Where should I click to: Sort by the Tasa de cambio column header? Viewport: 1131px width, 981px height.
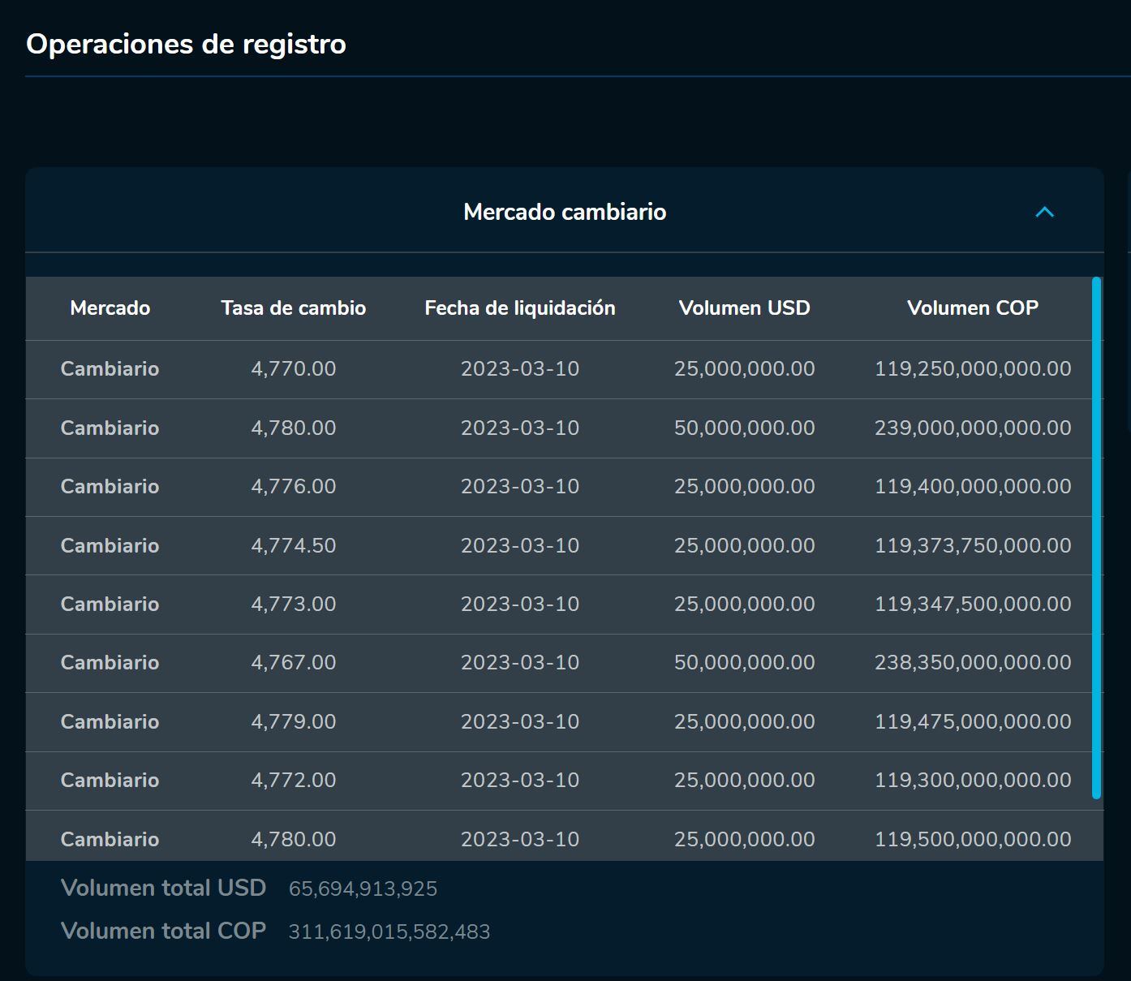294,308
